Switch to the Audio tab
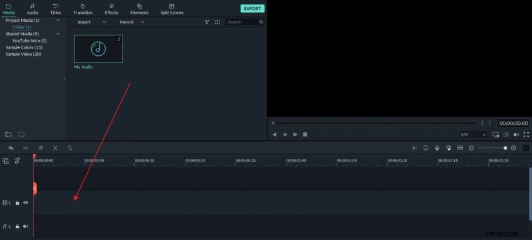532x240 pixels. (33, 9)
